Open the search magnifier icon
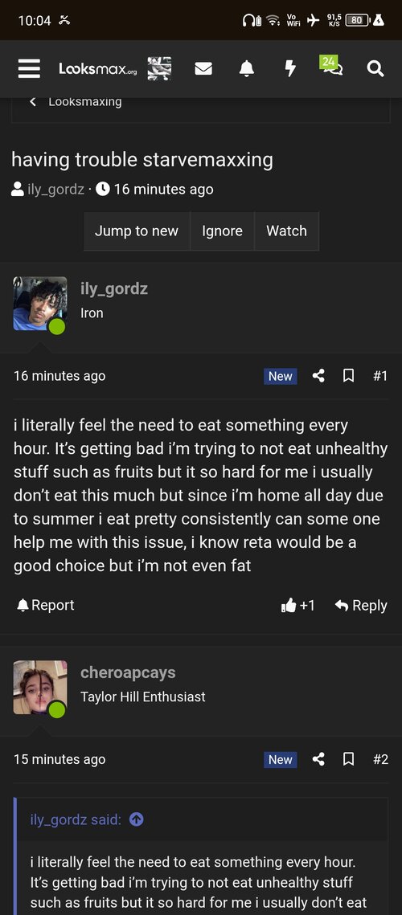The image size is (402, 915). point(375,69)
